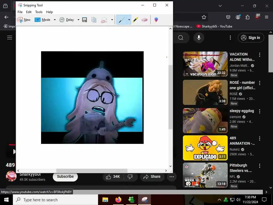This screenshot has width=273, height=205.
Task: Copy the snip to clipboard icon
Action: pos(94,20)
